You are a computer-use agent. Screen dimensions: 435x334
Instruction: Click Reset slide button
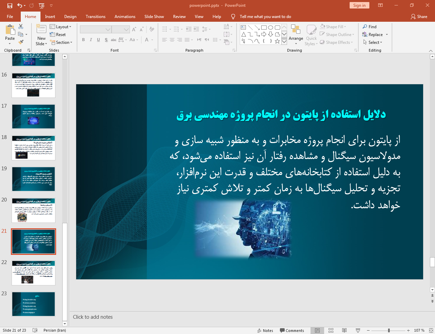point(58,34)
